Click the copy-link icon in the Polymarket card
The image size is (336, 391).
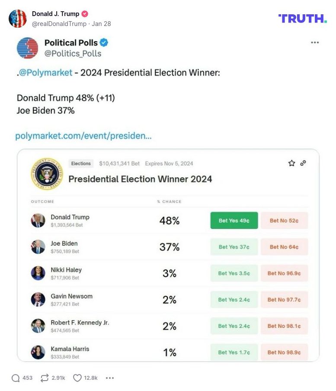click(303, 163)
